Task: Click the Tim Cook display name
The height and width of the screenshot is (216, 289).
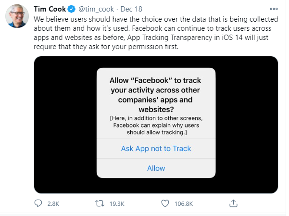Action: [x=50, y=9]
